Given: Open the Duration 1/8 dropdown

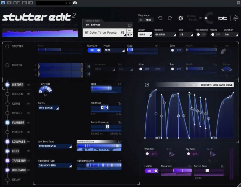Looking at the screenshot, I should (231, 35).
